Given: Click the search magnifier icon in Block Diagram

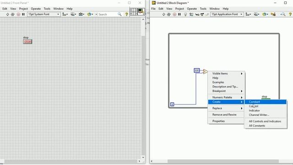Looking at the screenshot, I should click(283, 14).
